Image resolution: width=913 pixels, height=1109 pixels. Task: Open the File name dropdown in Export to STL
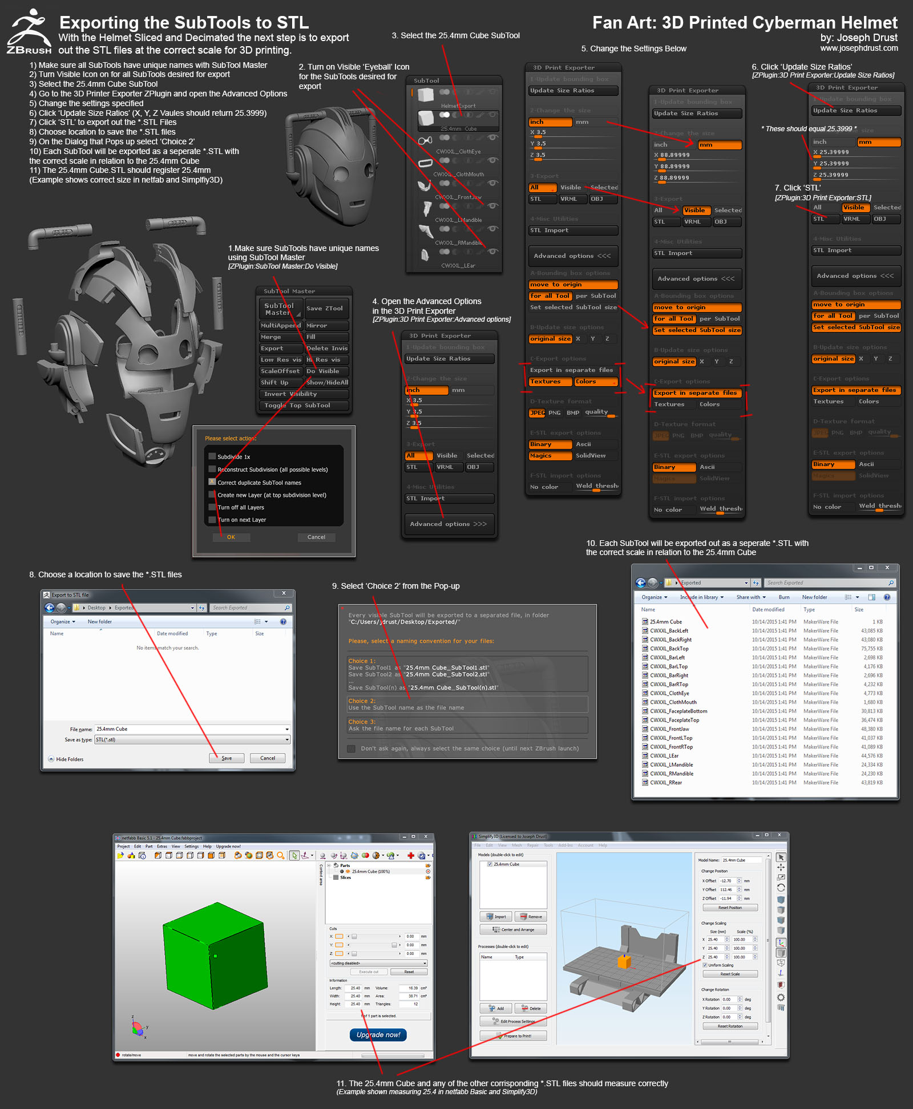287,729
